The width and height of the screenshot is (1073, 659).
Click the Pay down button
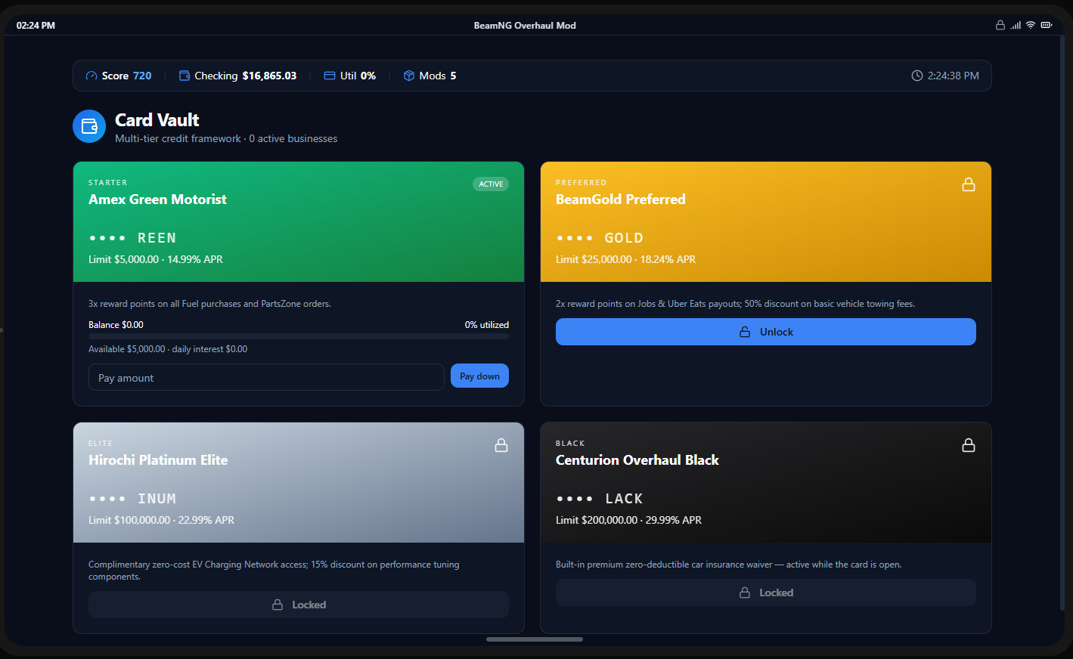[479, 376]
